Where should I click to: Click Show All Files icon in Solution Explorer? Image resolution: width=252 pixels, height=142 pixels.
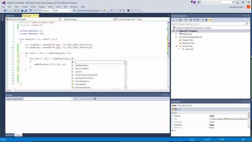(x=198, y=20)
